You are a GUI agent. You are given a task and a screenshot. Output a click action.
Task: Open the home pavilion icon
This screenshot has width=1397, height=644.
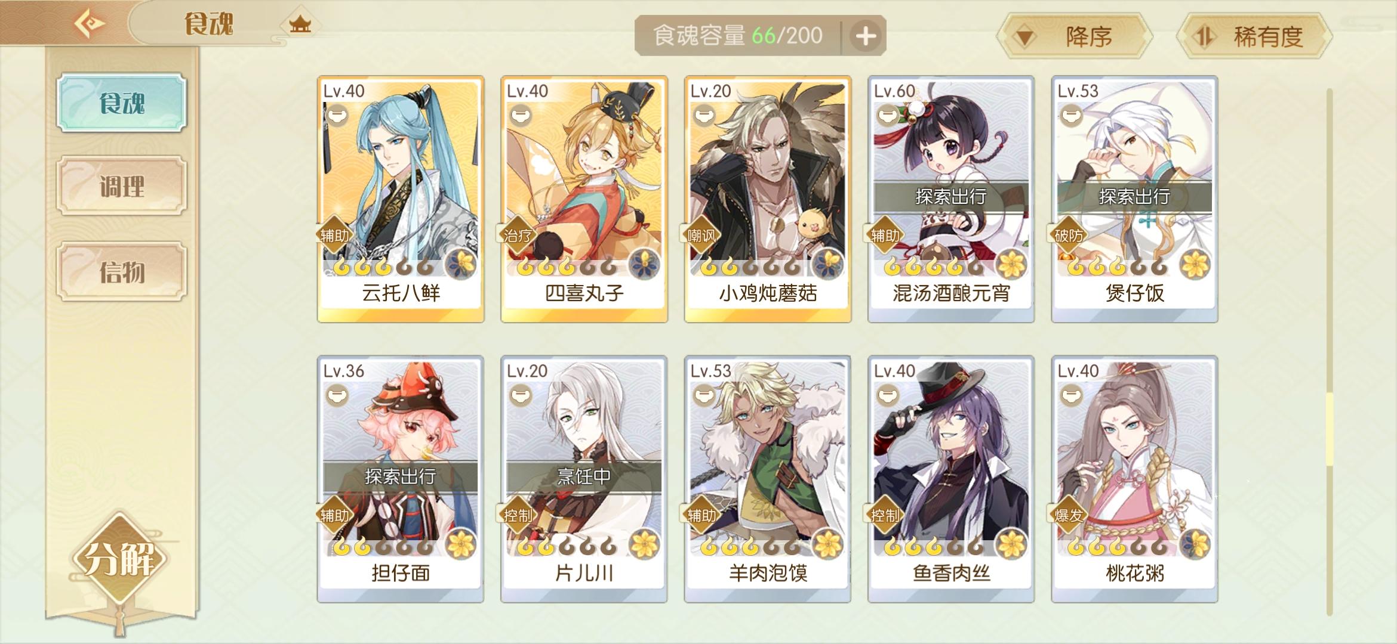(x=300, y=24)
